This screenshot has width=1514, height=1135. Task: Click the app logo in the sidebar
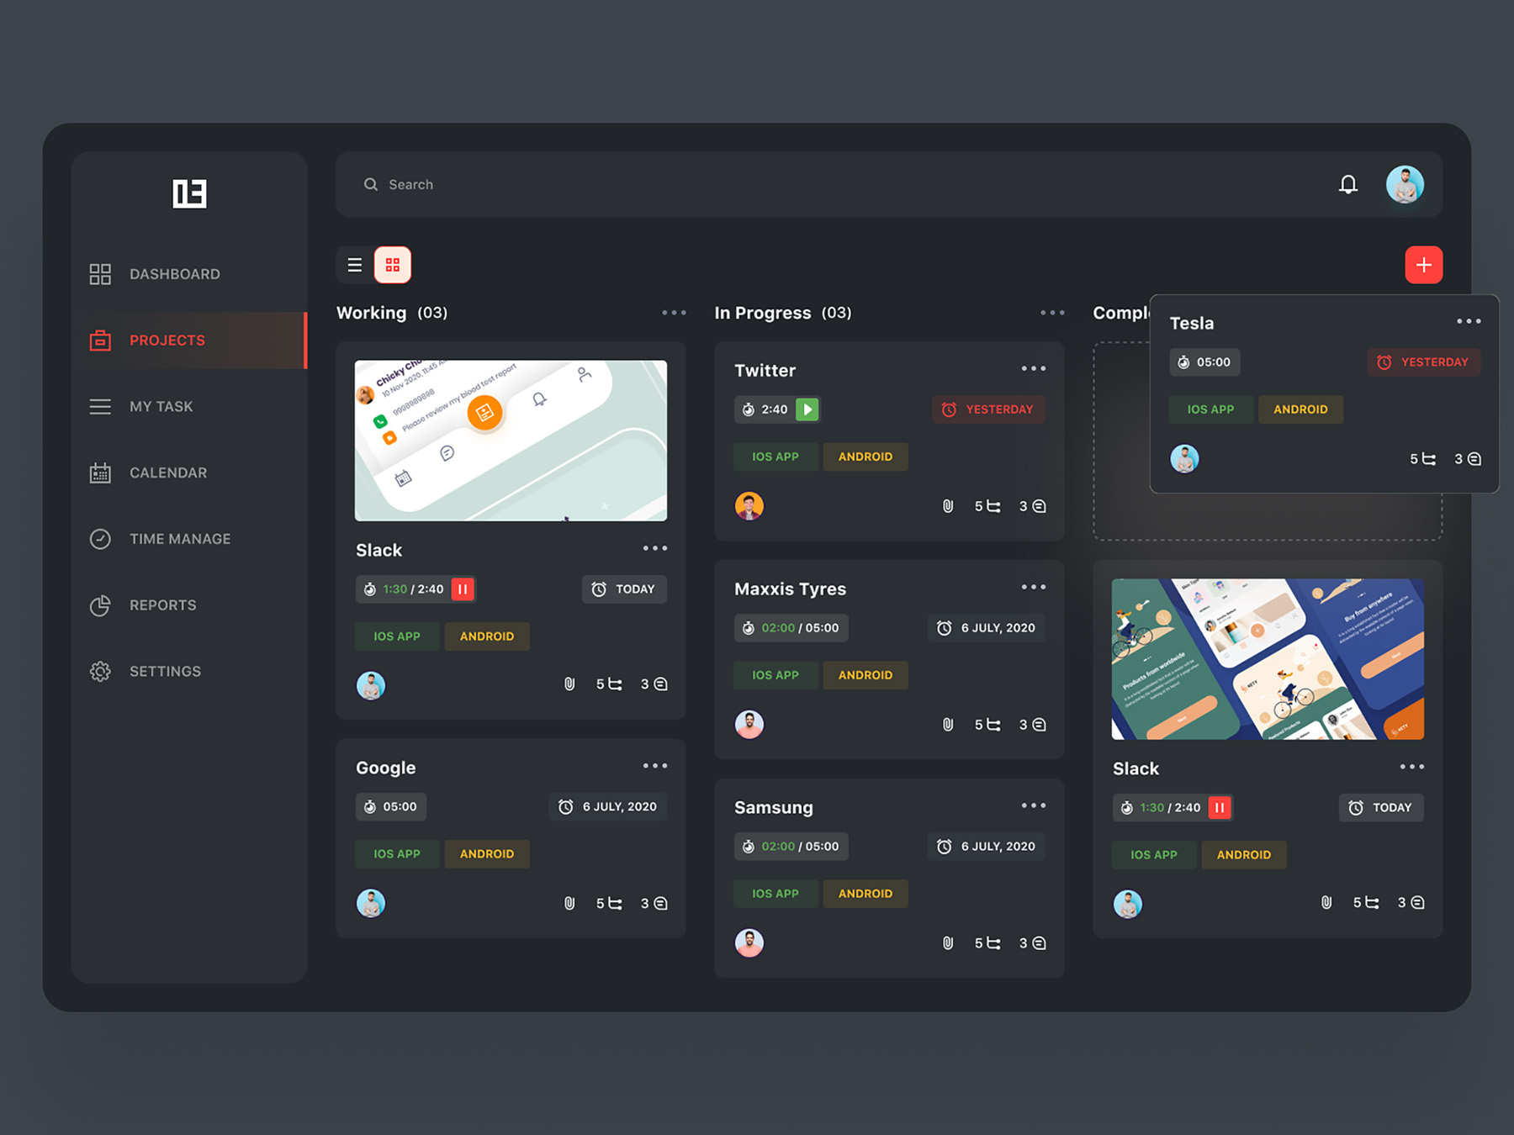189,193
